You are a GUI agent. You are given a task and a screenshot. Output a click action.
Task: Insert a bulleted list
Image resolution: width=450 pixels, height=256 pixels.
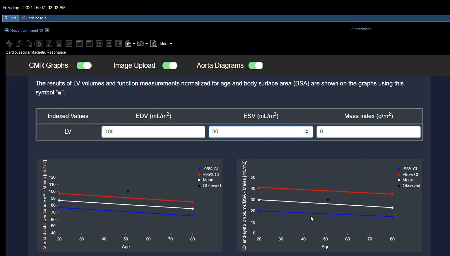tap(99, 44)
